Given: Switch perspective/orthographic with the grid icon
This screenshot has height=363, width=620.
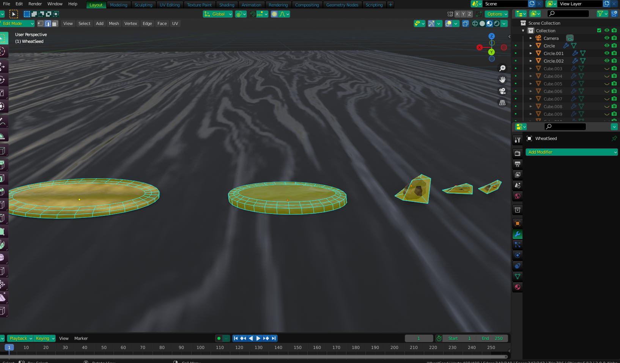Looking at the screenshot, I should coord(502,102).
